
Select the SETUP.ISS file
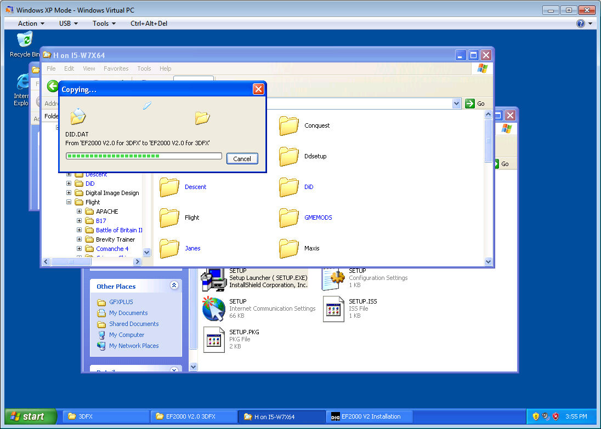coord(349,308)
